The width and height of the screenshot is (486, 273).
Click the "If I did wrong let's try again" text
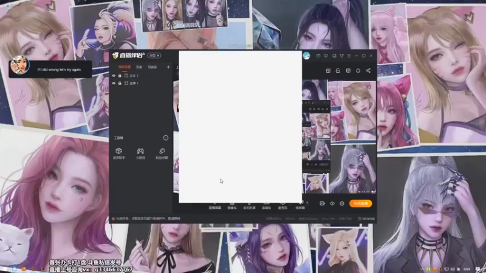(x=59, y=70)
